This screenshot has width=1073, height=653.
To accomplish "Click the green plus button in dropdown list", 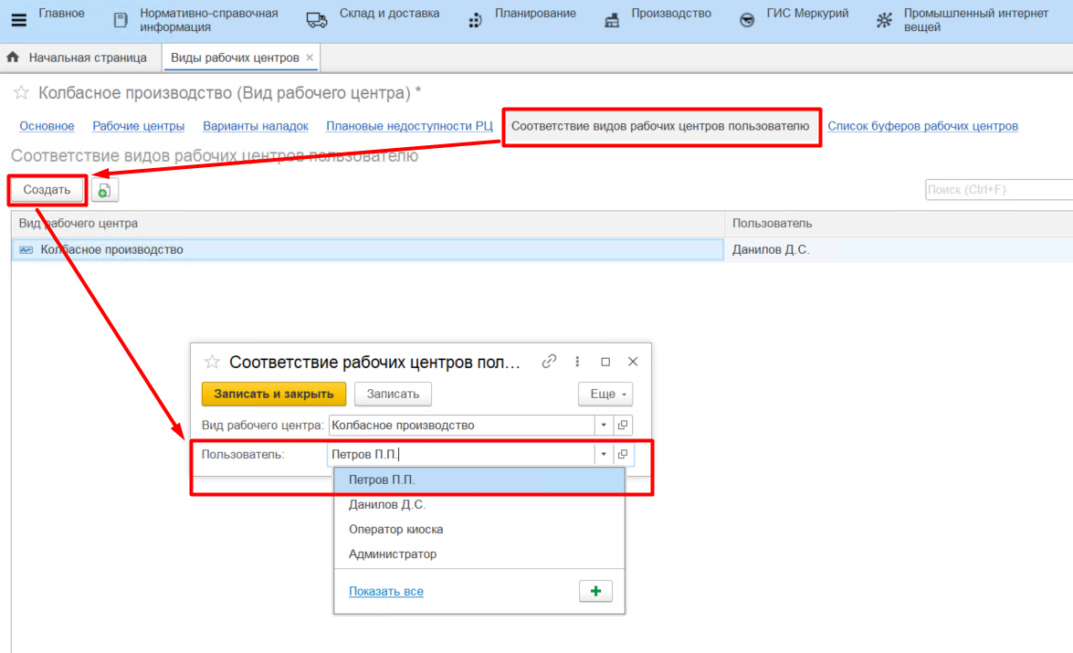I will pos(595,591).
